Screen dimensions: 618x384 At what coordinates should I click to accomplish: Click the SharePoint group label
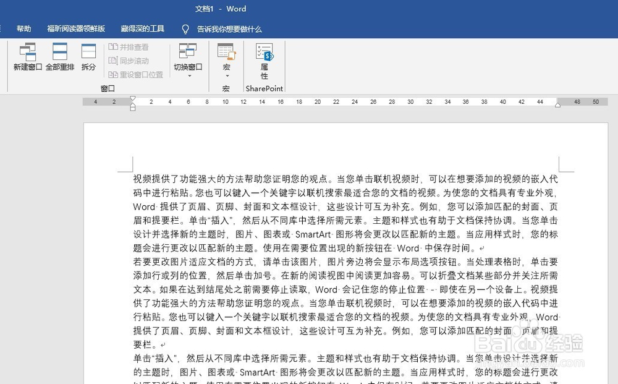(x=264, y=88)
